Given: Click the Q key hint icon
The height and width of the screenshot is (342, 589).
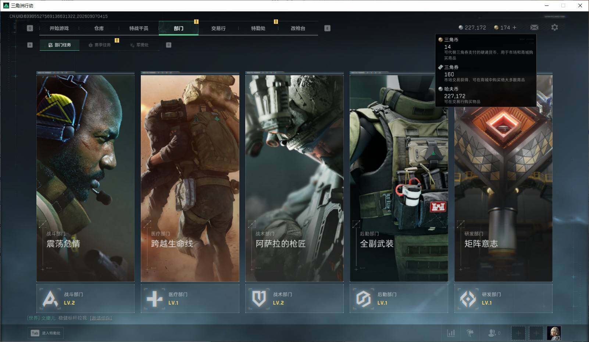Looking at the screenshot, I should point(30,28).
